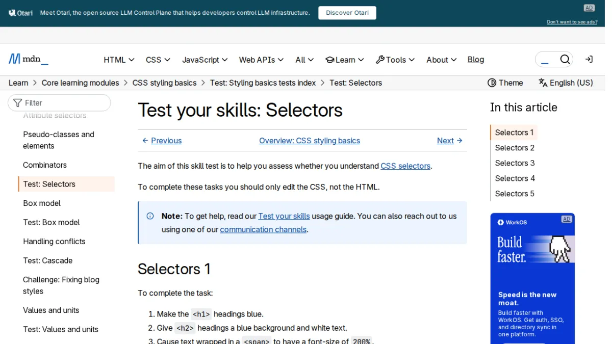This screenshot has width=612, height=344.
Task: Click the Otari logo in banner
Action: [20, 13]
